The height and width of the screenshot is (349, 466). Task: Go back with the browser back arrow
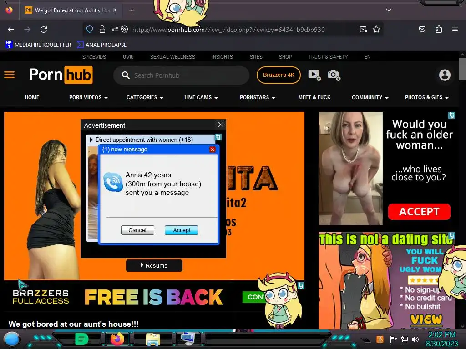click(11, 30)
